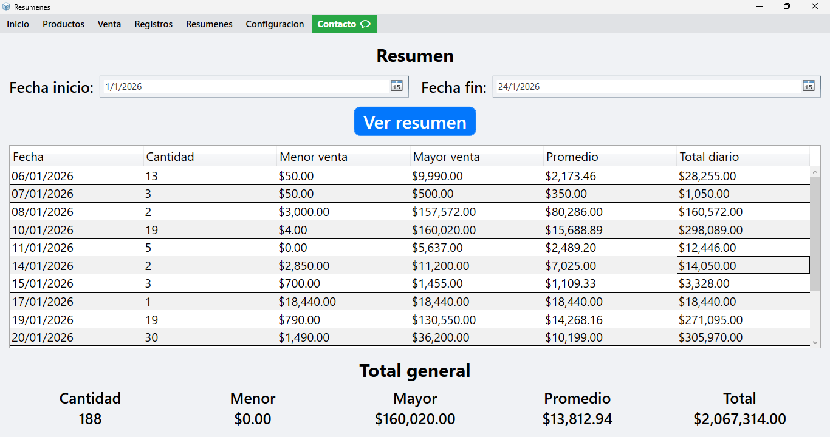Open the Inicio menu

pos(18,24)
